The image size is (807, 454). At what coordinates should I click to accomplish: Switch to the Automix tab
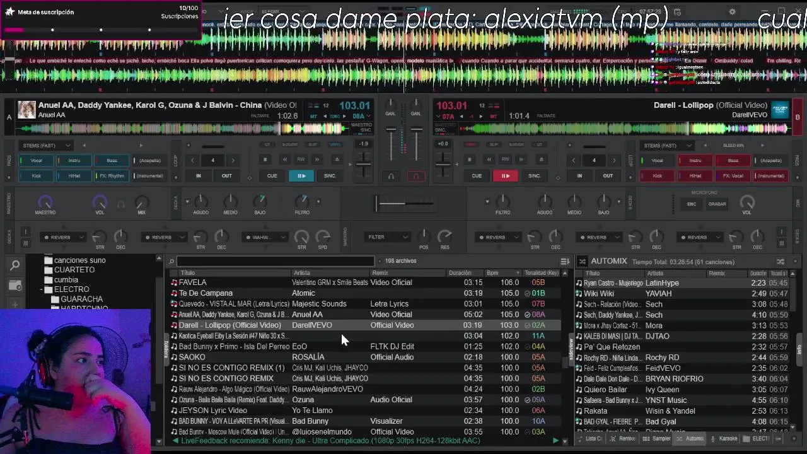(x=690, y=439)
